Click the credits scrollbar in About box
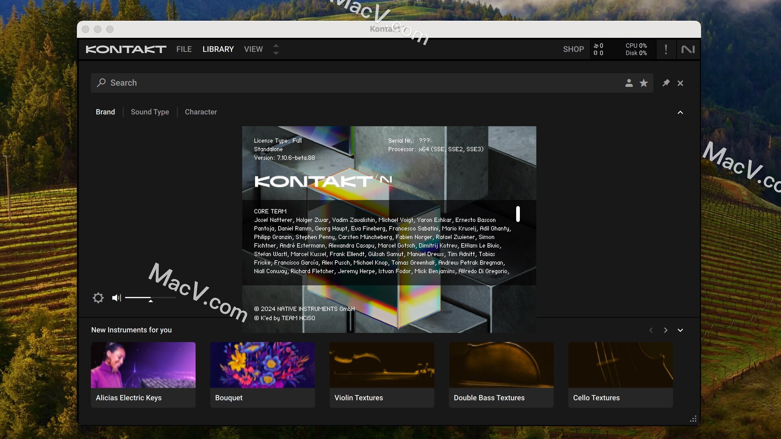Viewport: 781px width, 439px height. tap(518, 214)
